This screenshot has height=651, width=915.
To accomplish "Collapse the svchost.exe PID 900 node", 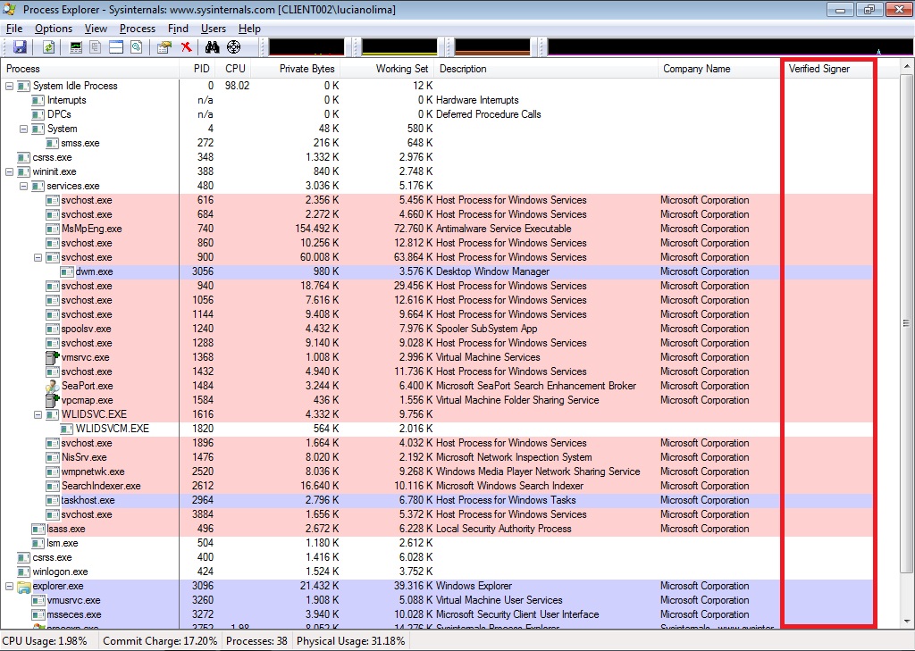I will [38, 257].
